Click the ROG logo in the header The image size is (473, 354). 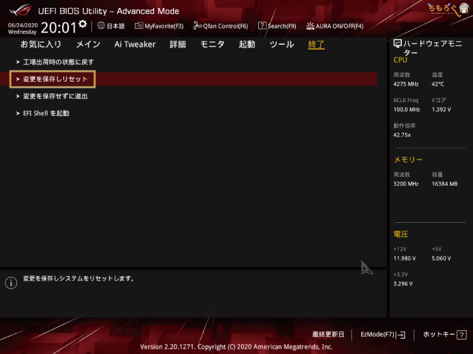(x=20, y=10)
